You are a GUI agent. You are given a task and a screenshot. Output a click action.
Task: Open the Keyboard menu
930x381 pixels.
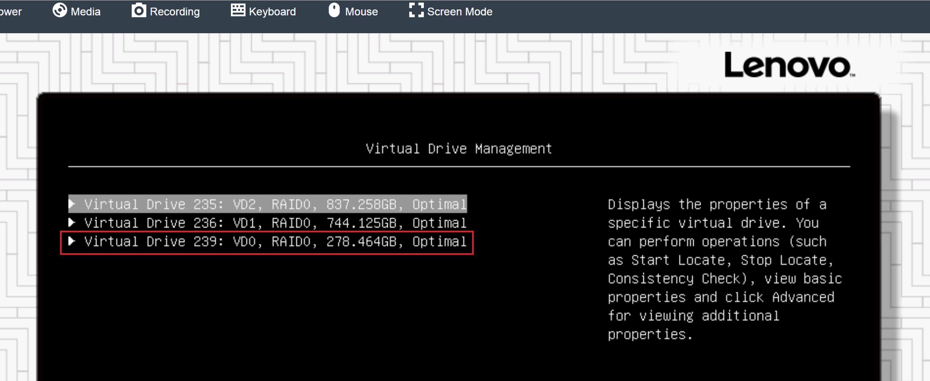pyautogui.click(x=263, y=11)
